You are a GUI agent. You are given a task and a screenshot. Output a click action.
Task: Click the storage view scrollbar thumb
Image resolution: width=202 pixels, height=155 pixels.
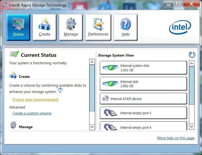[192, 86]
